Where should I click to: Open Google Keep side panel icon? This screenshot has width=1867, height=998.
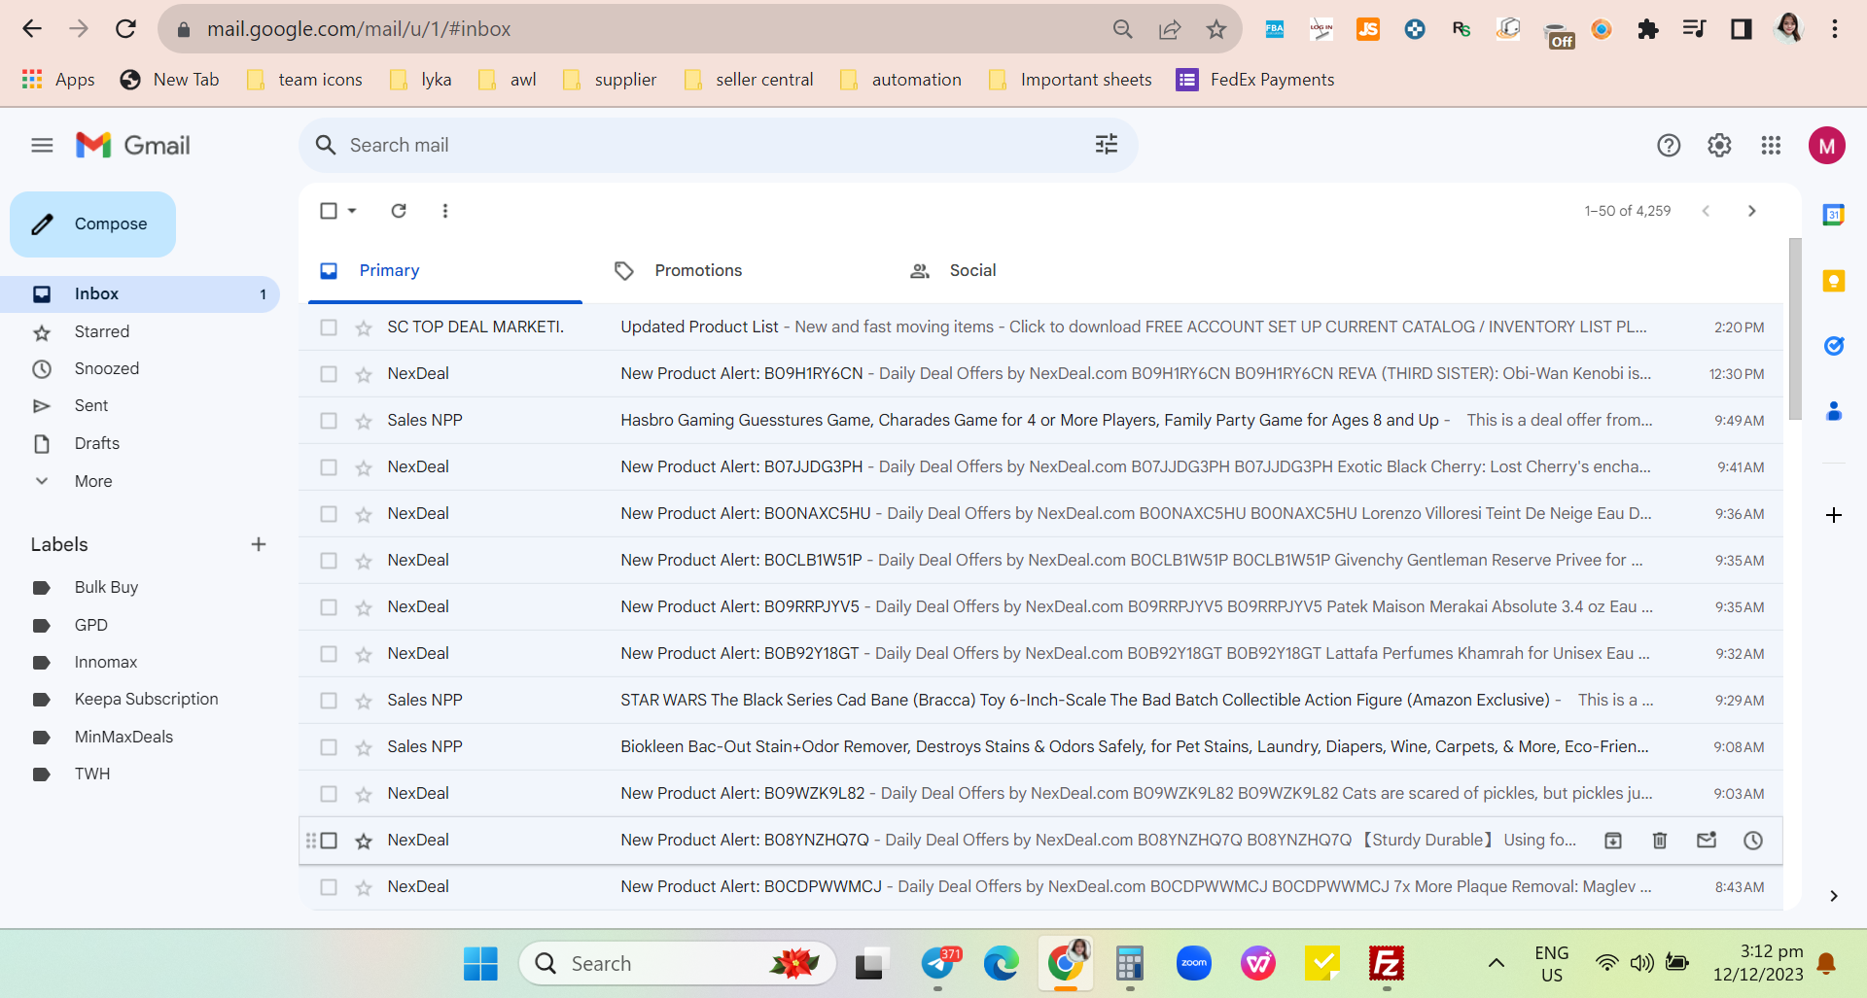coord(1834,281)
